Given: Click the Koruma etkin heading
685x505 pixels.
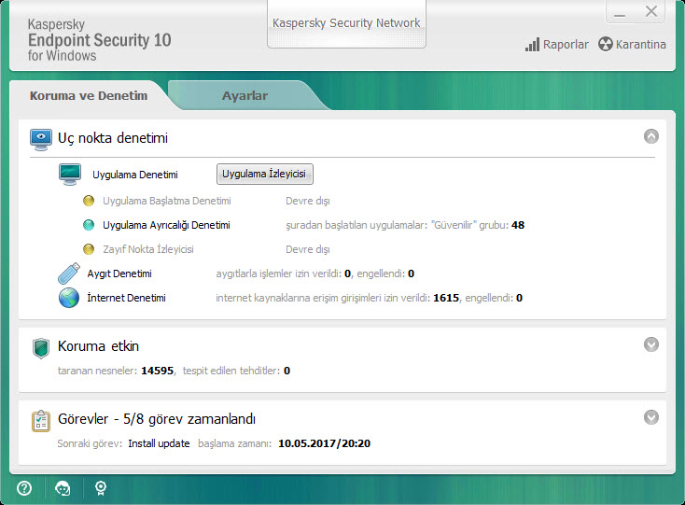Looking at the screenshot, I should pyautogui.click(x=98, y=346).
